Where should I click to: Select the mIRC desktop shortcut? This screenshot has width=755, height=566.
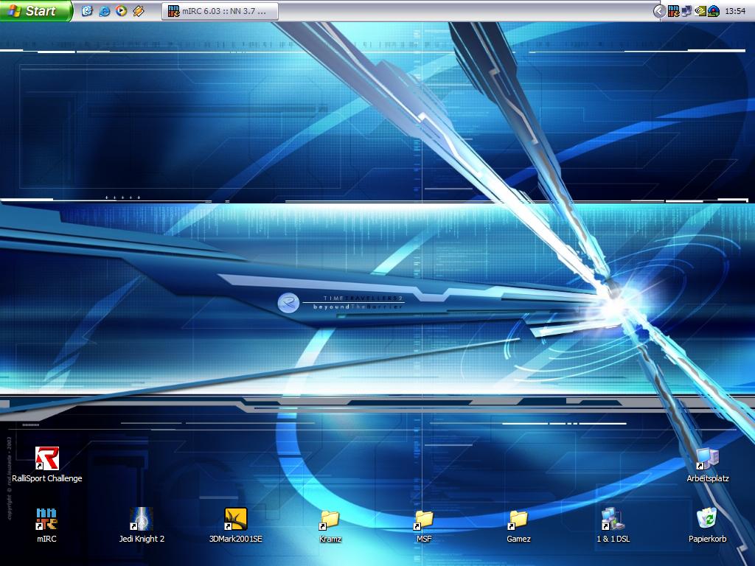click(x=47, y=520)
